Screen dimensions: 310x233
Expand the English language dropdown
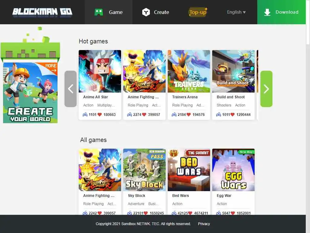[x=236, y=12]
